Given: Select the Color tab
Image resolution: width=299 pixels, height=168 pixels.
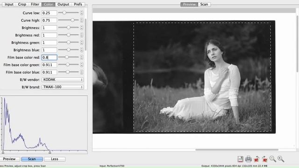Looking at the screenshot, I should [49, 4].
